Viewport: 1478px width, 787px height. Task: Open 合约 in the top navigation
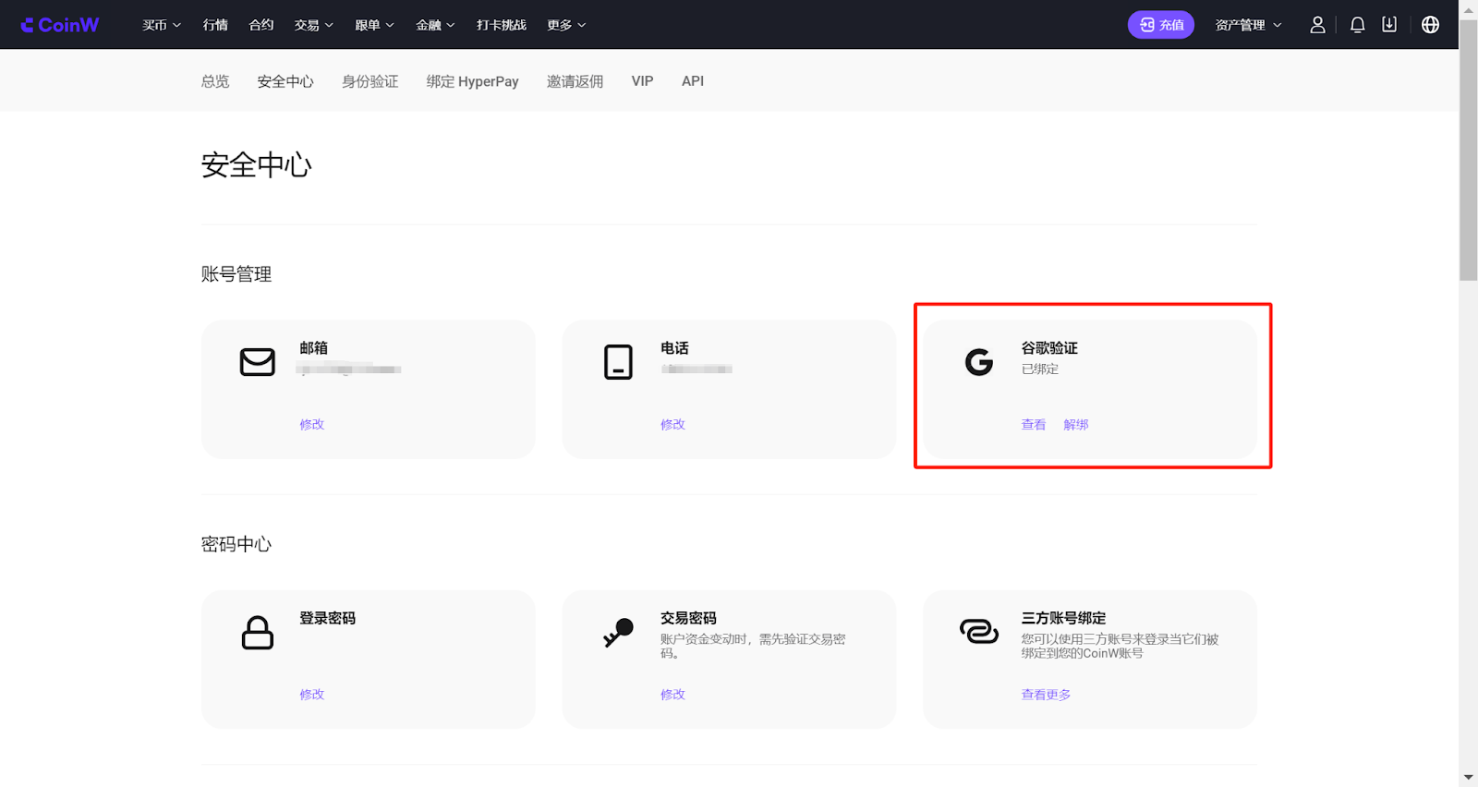tap(261, 25)
